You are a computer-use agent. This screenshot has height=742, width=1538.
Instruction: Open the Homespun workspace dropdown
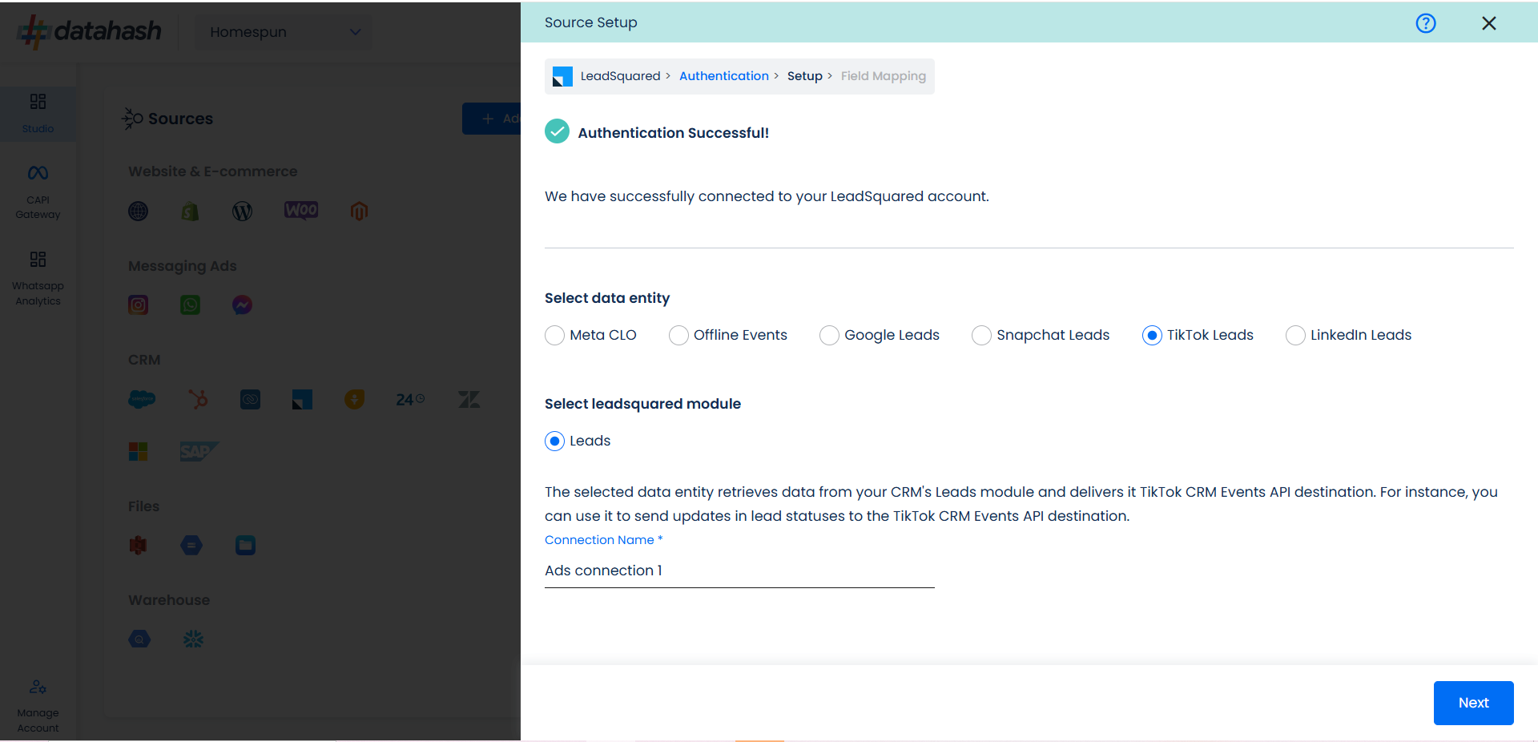coord(284,32)
